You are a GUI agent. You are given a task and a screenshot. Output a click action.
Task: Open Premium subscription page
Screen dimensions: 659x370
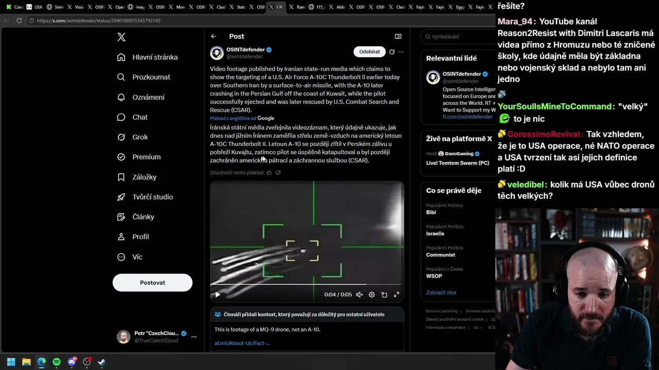(x=139, y=157)
